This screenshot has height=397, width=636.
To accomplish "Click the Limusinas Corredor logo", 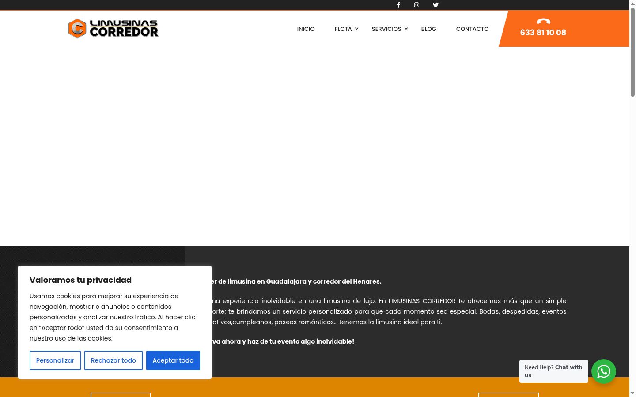I will click(x=113, y=29).
